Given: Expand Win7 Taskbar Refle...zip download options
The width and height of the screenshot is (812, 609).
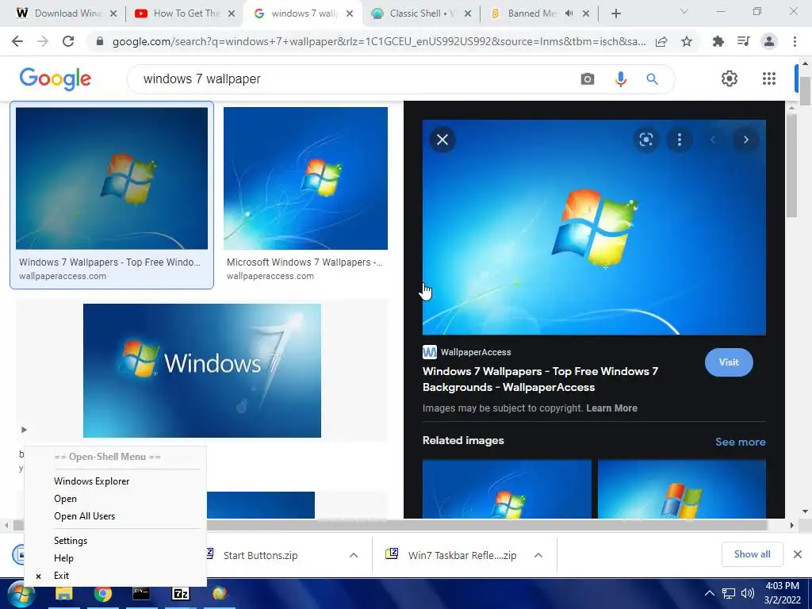Looking at the screenshot, I should click(538, 555).
